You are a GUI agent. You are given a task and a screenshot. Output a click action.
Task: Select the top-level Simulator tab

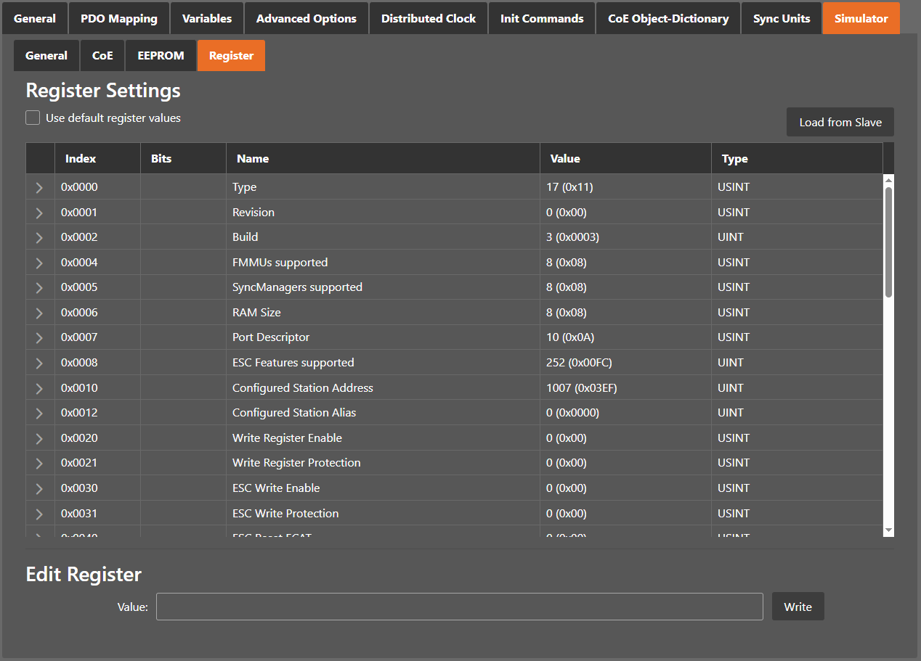(x=861, y=18)
